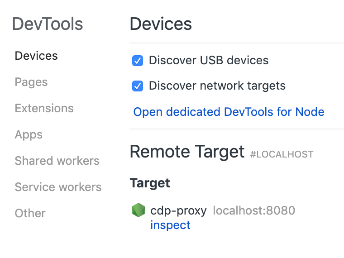Open the Pages section
The width and height of the screenshot is (344, 258).
point(31,82)
